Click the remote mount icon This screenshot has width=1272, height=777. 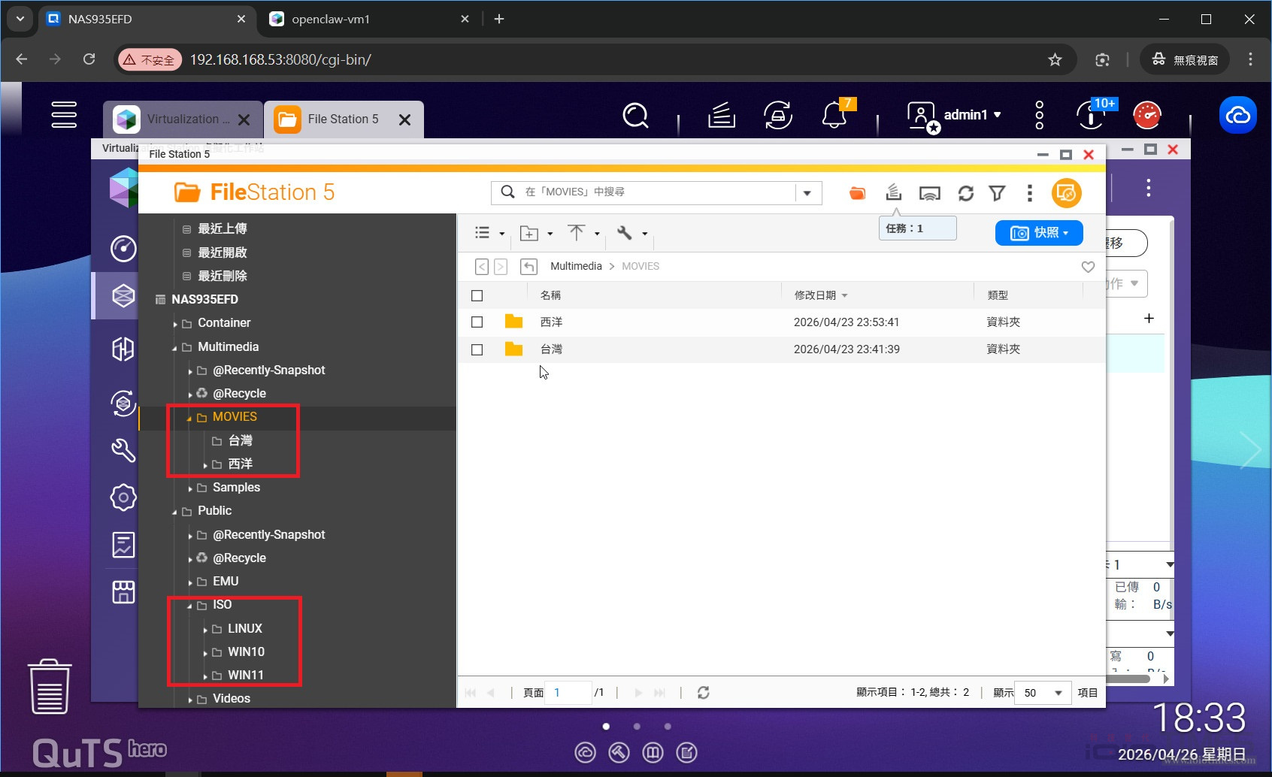tap(930, 193)
